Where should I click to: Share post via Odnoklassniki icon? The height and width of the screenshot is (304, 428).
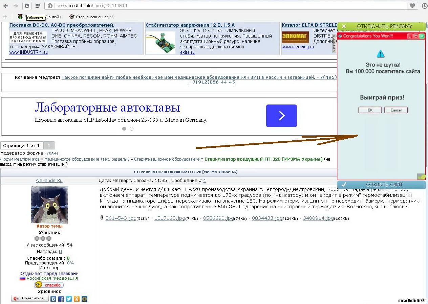point(77,299)
